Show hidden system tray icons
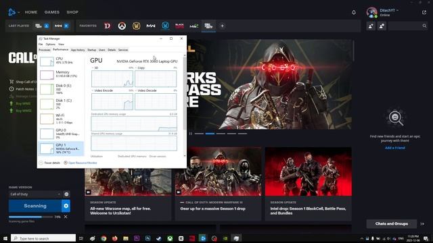The image size is (433, 243). [362, 238]
